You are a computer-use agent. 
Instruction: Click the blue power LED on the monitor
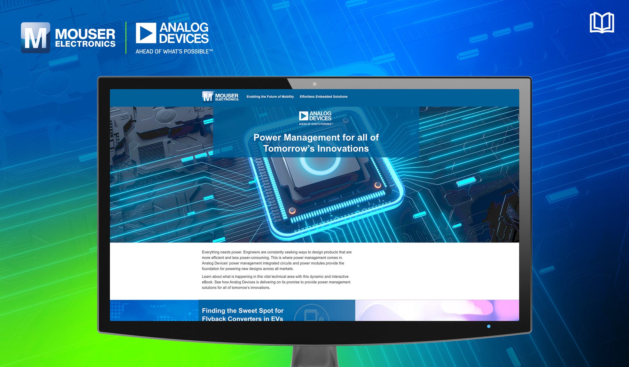pos(489,326)
